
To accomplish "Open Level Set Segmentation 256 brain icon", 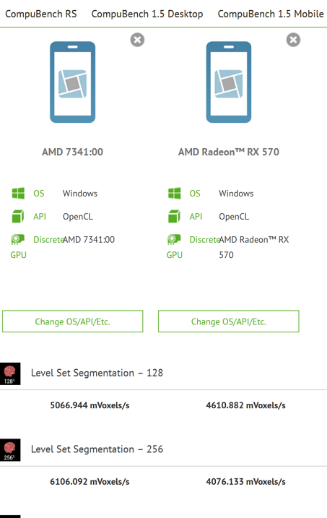I will 10,450.
